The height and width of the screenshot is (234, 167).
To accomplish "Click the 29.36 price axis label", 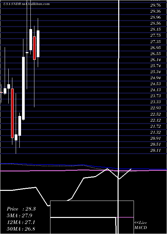I will click(156, 11).
